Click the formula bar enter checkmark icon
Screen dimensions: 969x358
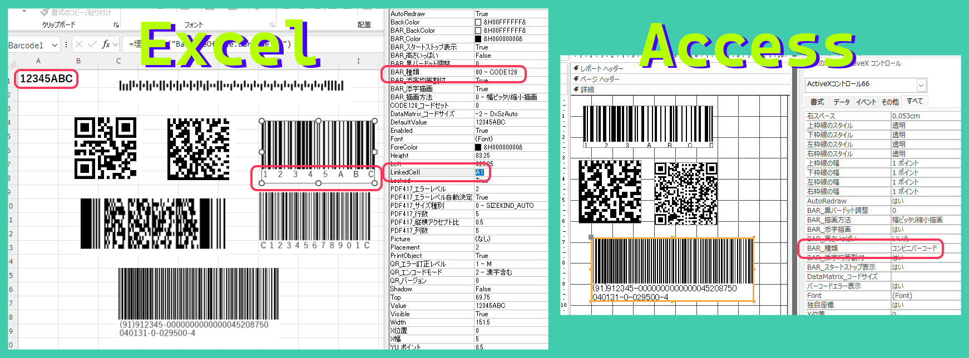[x=92, y=44]
